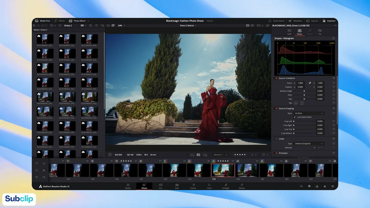Open the search magnifier in Media Pool toolbar

[x=90, y=25]
